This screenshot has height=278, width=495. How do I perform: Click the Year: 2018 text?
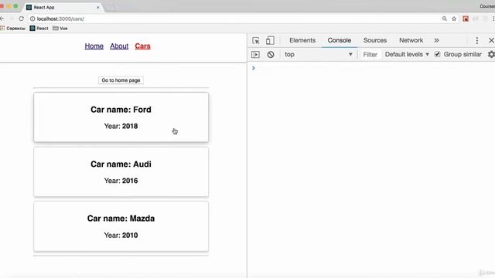tap(121, 126)
